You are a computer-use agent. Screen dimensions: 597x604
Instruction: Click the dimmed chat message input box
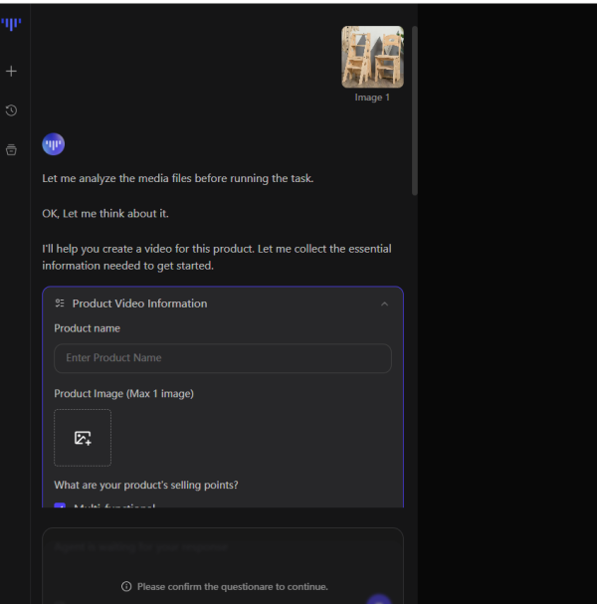point(223,548)
